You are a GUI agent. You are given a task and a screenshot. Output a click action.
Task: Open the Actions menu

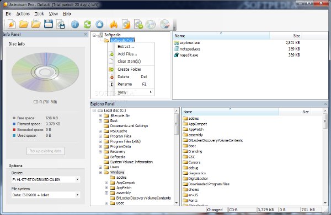pyautogui.click(x=23, y=14)
